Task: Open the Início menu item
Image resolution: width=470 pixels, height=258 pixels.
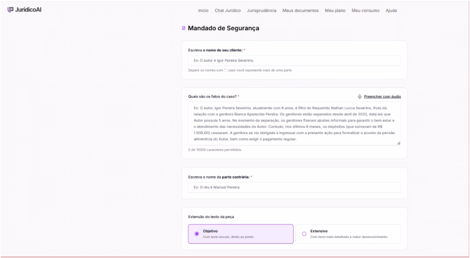Action: click(x=203, y=11)
